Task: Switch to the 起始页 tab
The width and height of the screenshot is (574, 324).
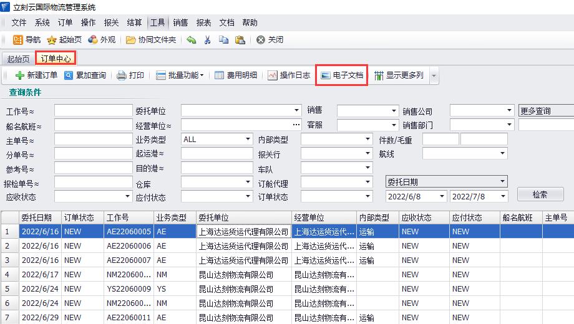Action: click(18, 59)
